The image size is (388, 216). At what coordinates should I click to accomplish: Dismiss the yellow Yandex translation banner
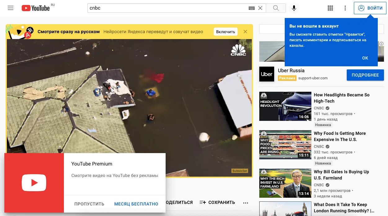pyautogui.click(x=245, y=32)
